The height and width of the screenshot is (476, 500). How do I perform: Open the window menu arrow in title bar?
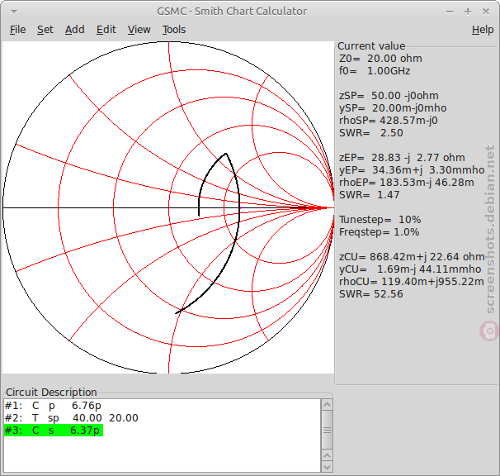coord(14,12)
